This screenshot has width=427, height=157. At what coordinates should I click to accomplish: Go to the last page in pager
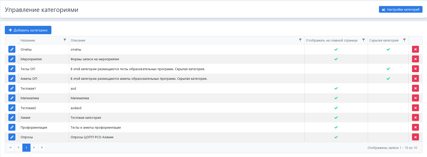click(x=42, y=148)
